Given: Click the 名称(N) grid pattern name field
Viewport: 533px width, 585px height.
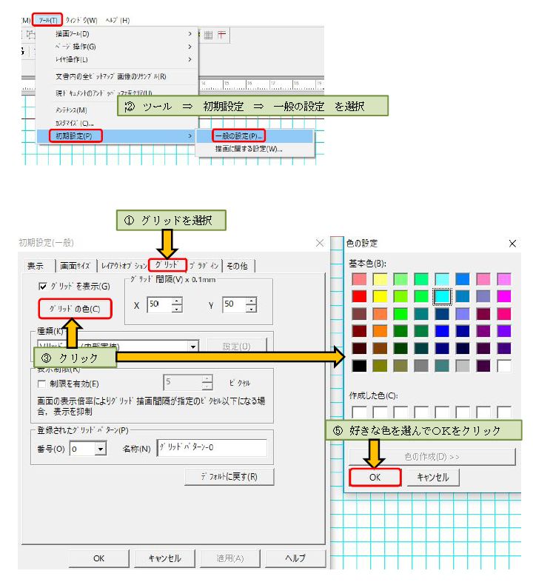Looking at the screenshot, I should pos(212,447).
